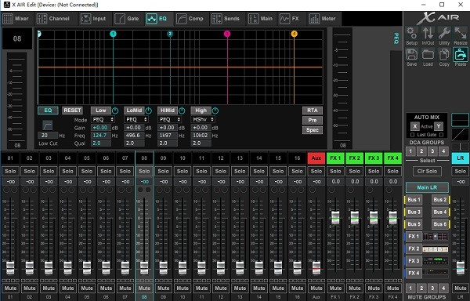Viewport: 470px width, 301px height.
Task: Enable Solo on channel 01
Action: click(x=10, y=171)
